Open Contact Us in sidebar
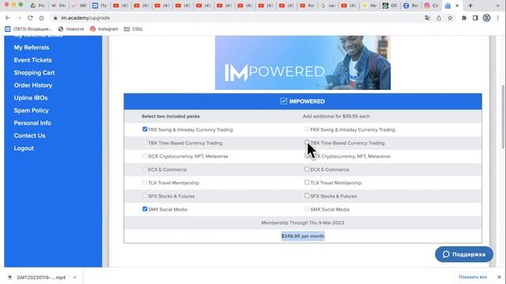 [29, 135]
